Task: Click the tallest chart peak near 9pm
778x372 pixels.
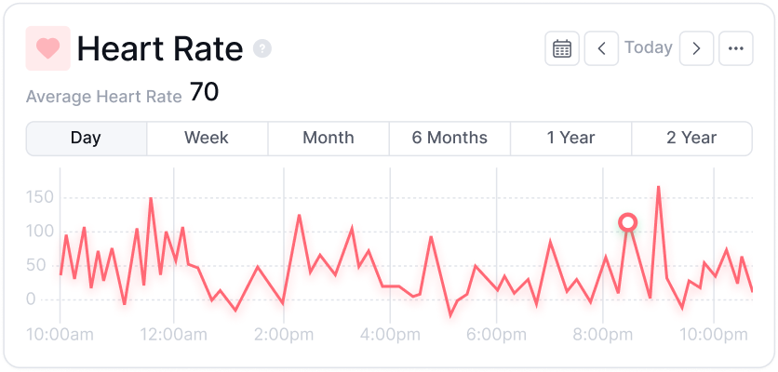Action: click(659, 188)
